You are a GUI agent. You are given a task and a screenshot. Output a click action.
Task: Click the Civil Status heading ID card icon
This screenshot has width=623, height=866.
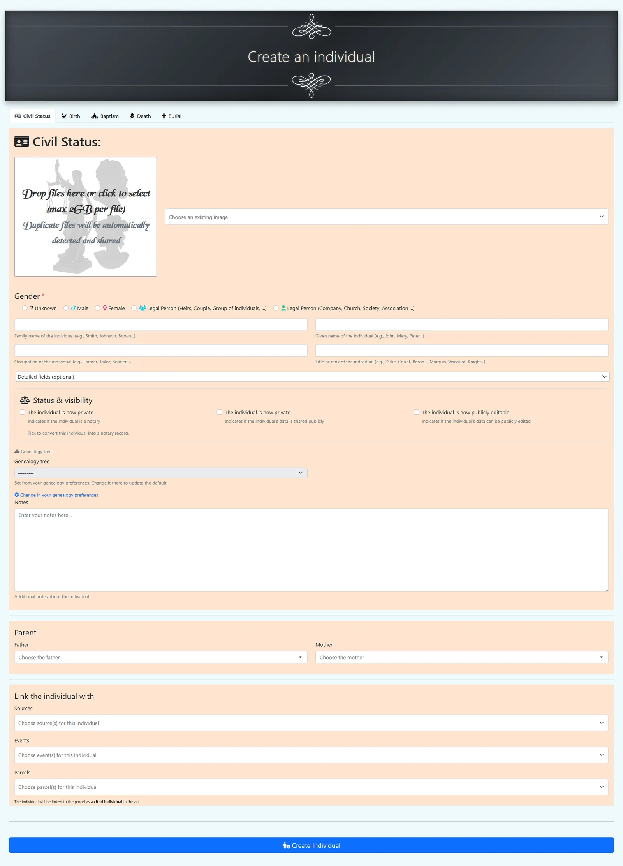tap(22, 142)
